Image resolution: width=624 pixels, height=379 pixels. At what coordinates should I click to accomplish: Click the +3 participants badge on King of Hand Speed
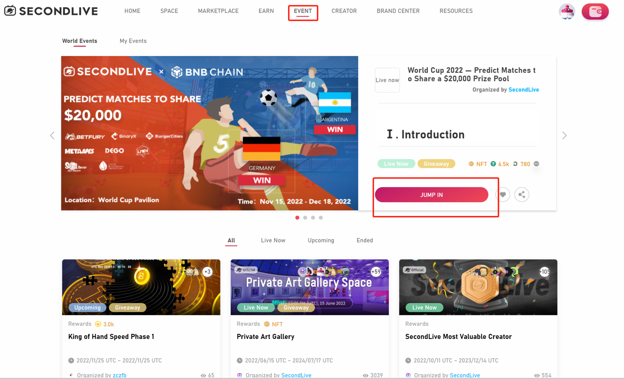coord(207,272)
